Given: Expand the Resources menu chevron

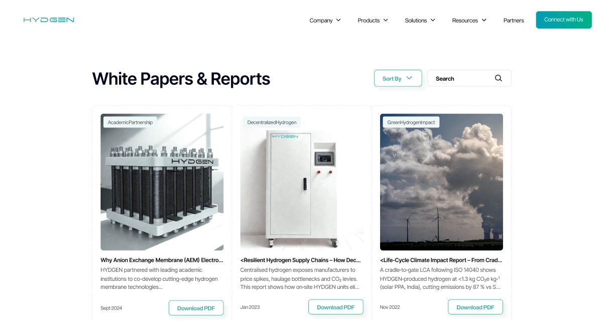Looking at the screenshot, I should [x=484, y=20].
